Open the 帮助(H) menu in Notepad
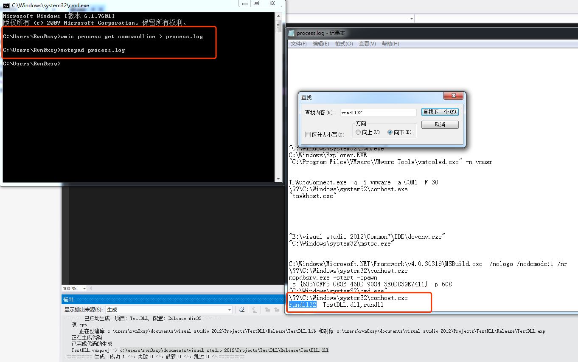Image resolution: width=578 pixels, height=362 pixels. pyautogui.click(x=390, y=44)
